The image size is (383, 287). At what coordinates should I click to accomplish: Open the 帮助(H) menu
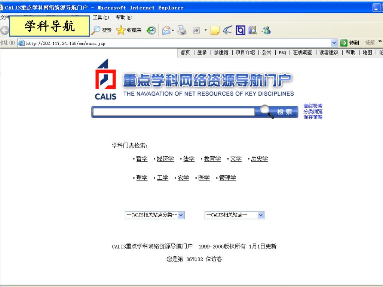[x=124, y=17]
